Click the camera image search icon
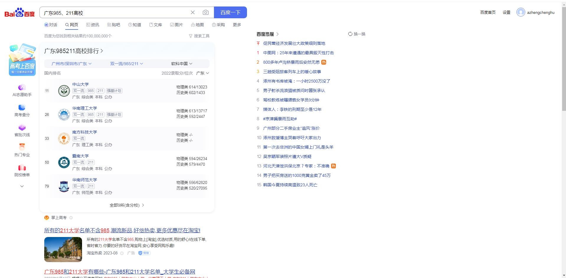The width and height of the screenshot is (566, 278). pyautogui.click(x=206, y=12)
